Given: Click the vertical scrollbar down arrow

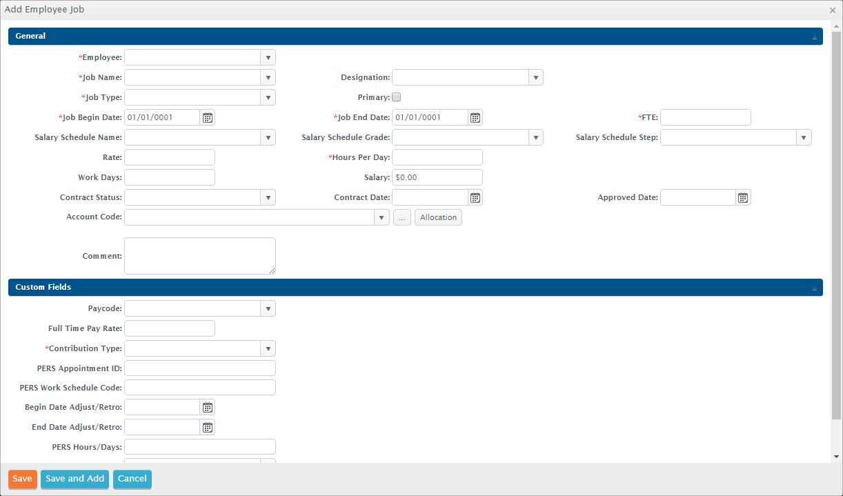Looking at the screenshot, I should [x=837, y=456].
